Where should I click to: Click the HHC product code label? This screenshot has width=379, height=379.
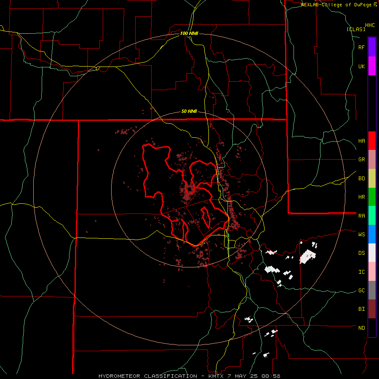pyautogui.click(x=370, y=25)
